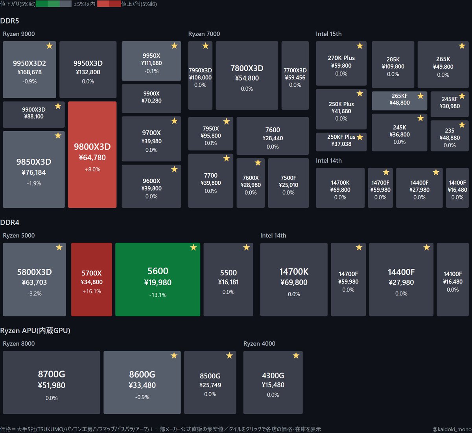Click the Ryzen 9000 group label
This screenshot has width=472, height=433.
pos(19,34)
